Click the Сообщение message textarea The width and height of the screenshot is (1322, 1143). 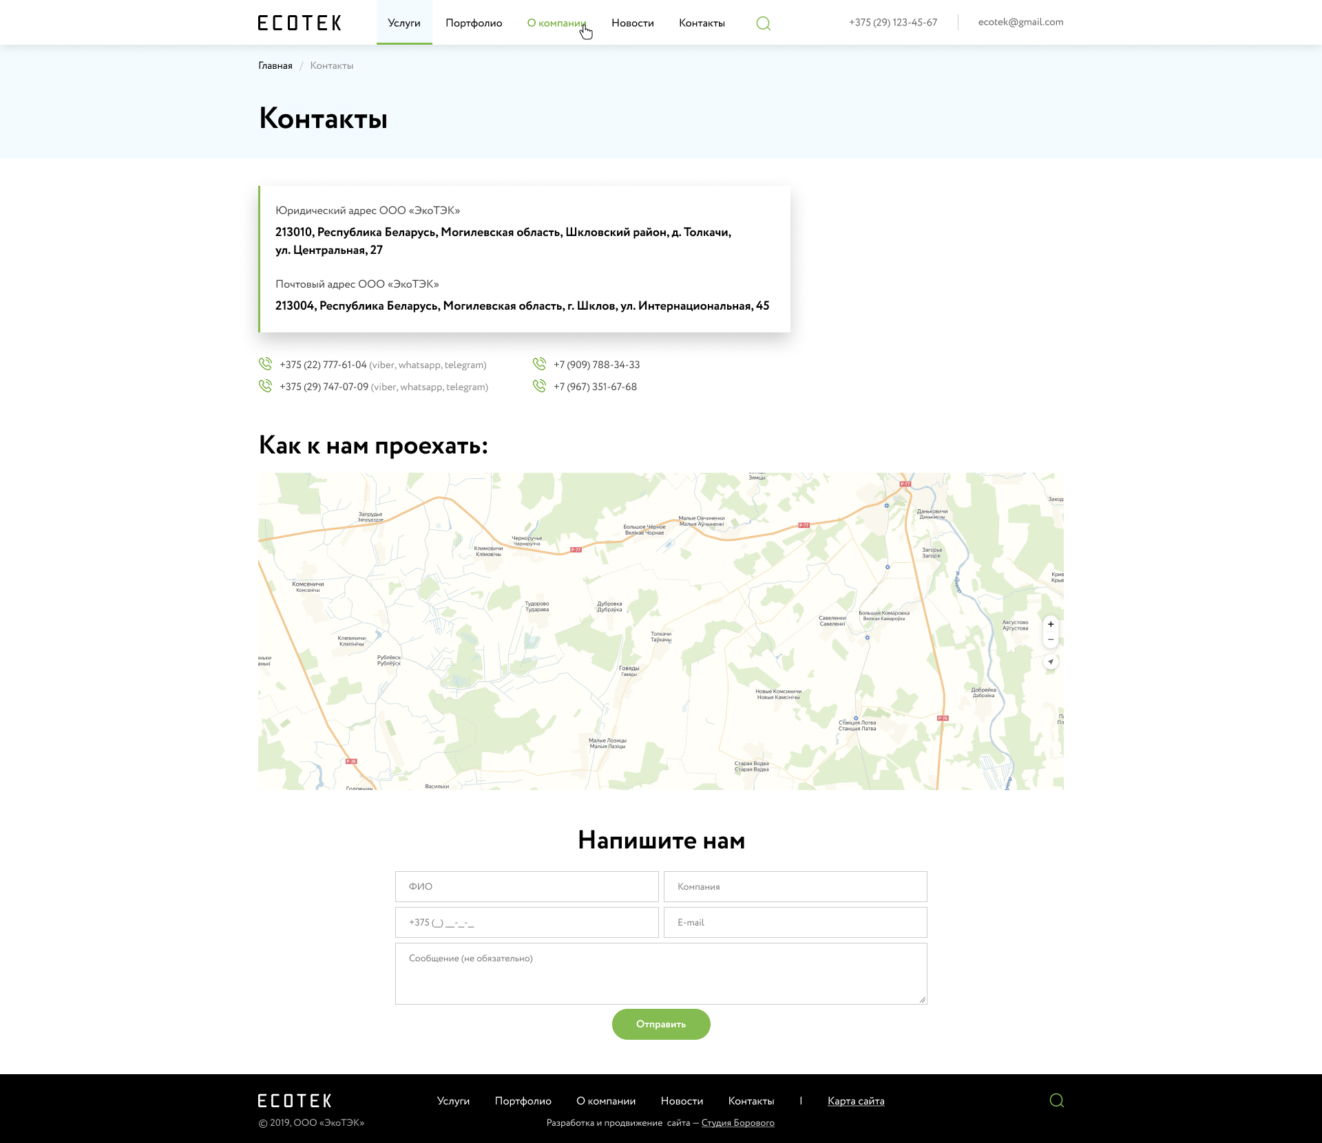pyautogui.click(x=661, y=973)
